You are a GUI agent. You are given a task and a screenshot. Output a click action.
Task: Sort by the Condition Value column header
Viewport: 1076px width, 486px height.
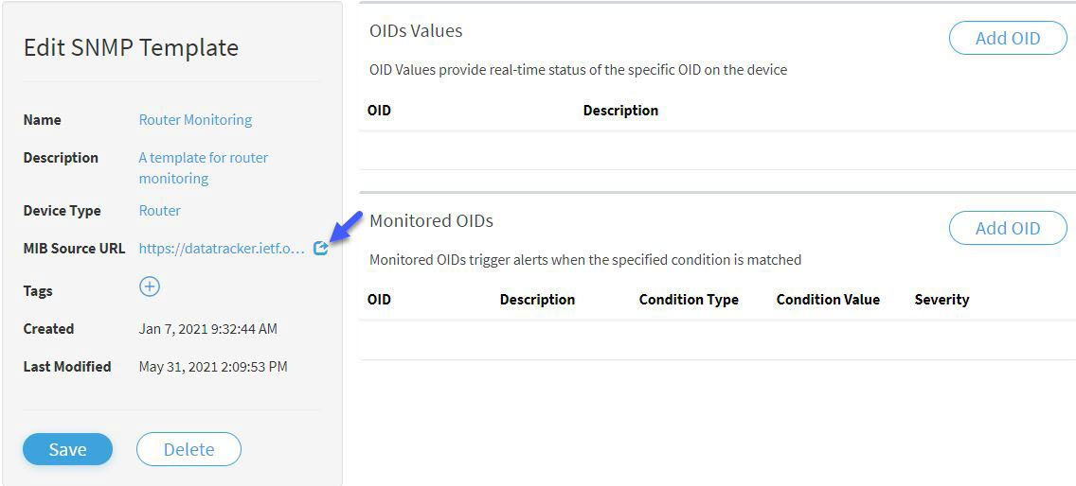coord(828,300)
